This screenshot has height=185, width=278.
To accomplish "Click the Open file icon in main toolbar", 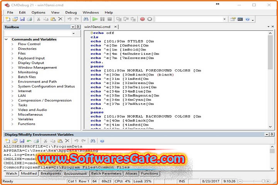I will click(x=15, y=19).
